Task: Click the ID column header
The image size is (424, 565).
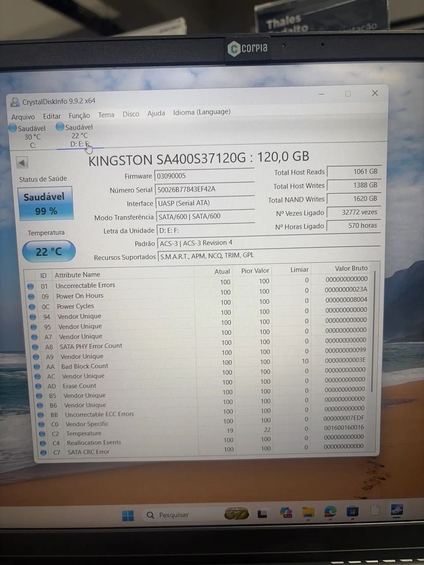Action: click(x=43, y=275)
